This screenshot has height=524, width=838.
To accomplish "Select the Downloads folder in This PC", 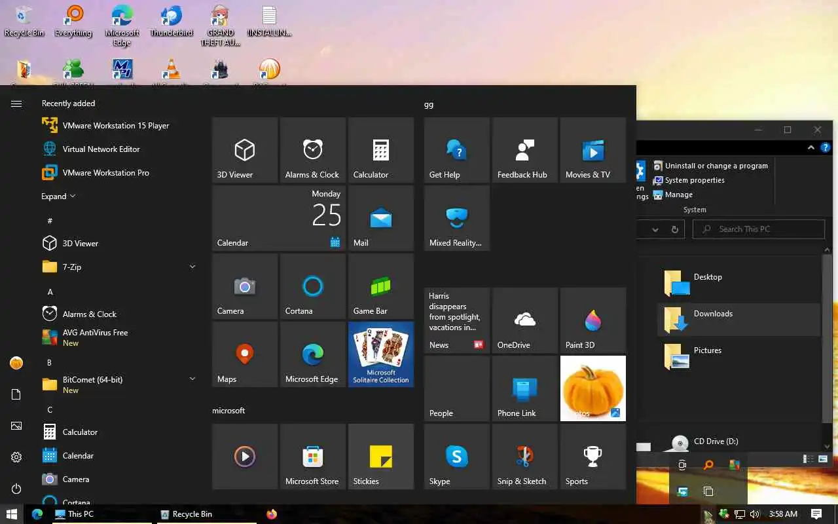I will [x=738, y=320].
